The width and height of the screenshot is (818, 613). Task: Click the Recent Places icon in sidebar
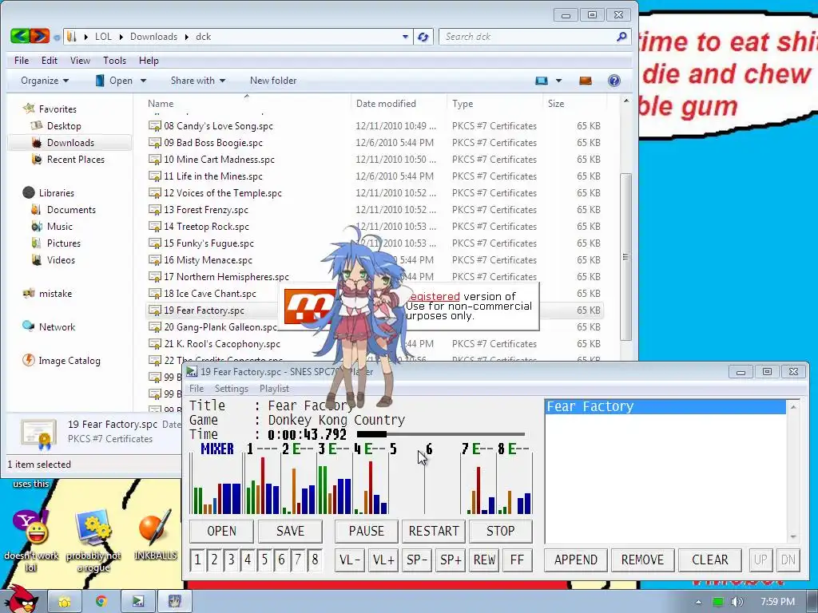point(37,159)
